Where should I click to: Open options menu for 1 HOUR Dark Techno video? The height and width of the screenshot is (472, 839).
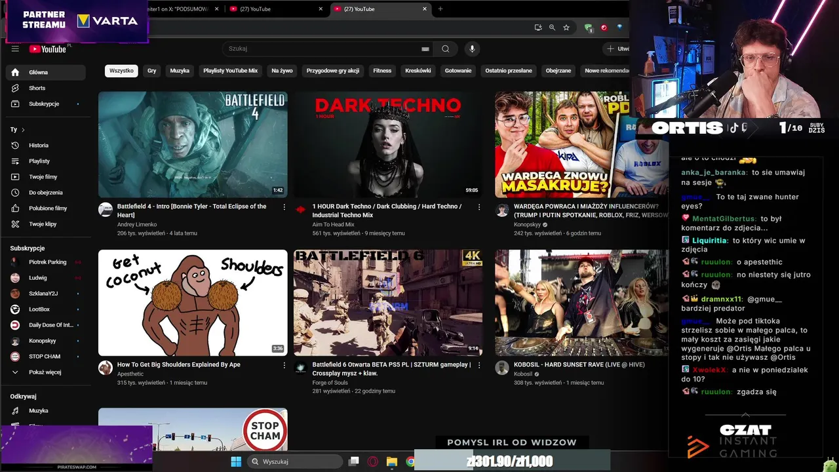479,207
